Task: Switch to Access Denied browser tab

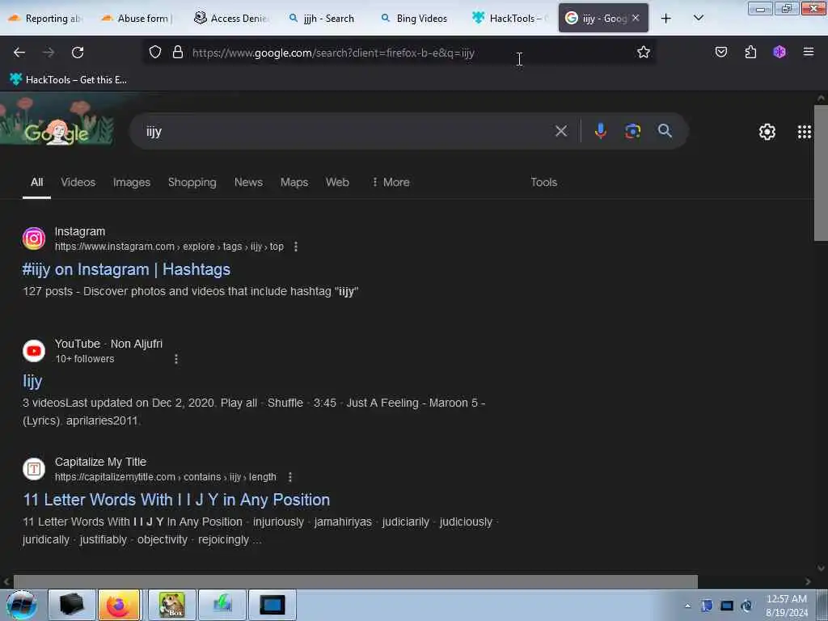Action: point(231,19)
